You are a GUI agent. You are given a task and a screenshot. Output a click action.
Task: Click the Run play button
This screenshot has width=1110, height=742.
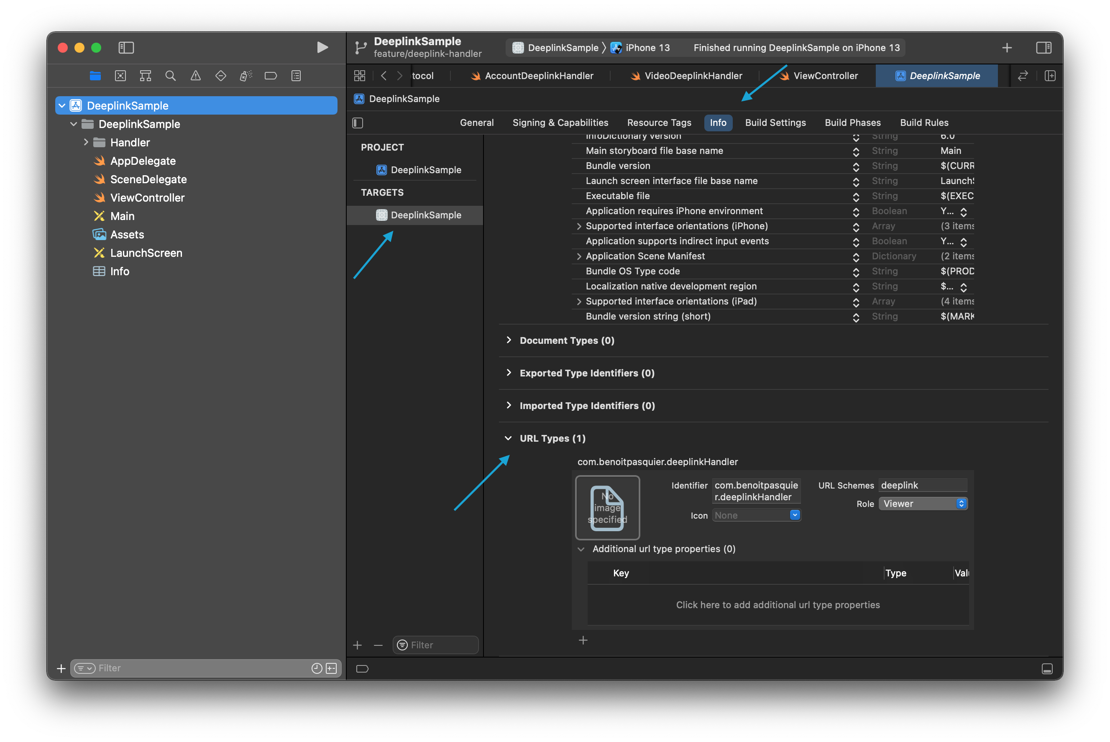[322, 47]
